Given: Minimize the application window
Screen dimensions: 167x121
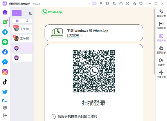Looking at the screenshot, I should coord(150,4).
